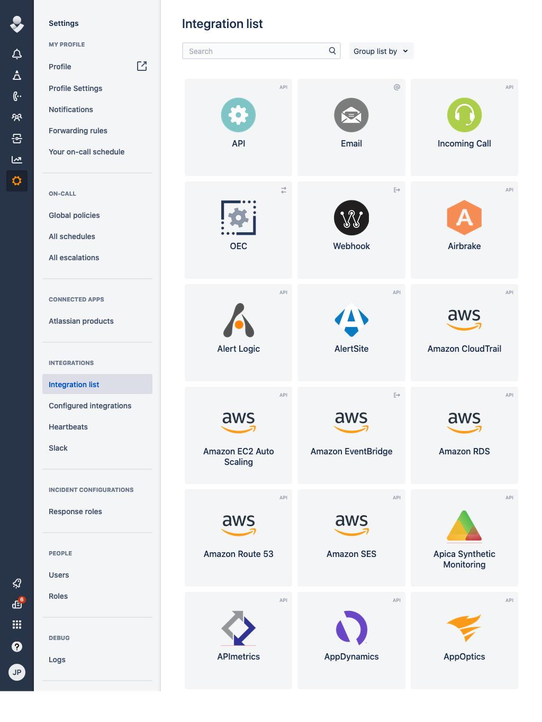Open the Alerts bell icon in sidebar

tap(16, 53)
